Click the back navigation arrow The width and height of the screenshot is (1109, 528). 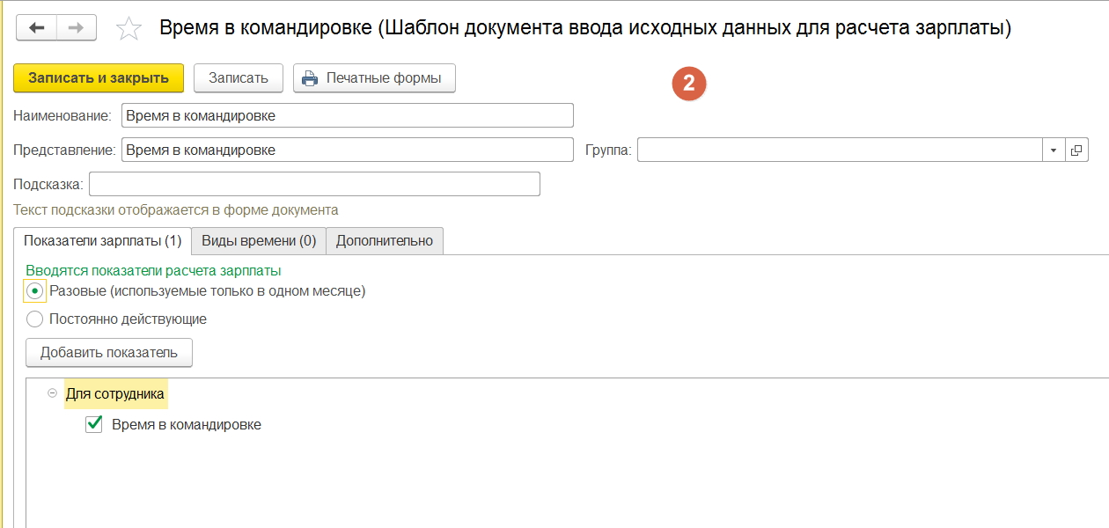pos(36,28)
